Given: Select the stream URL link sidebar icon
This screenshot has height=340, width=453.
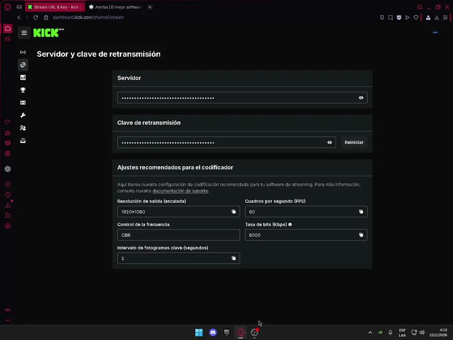Looking at the screenshot, I should click(23, 65).
